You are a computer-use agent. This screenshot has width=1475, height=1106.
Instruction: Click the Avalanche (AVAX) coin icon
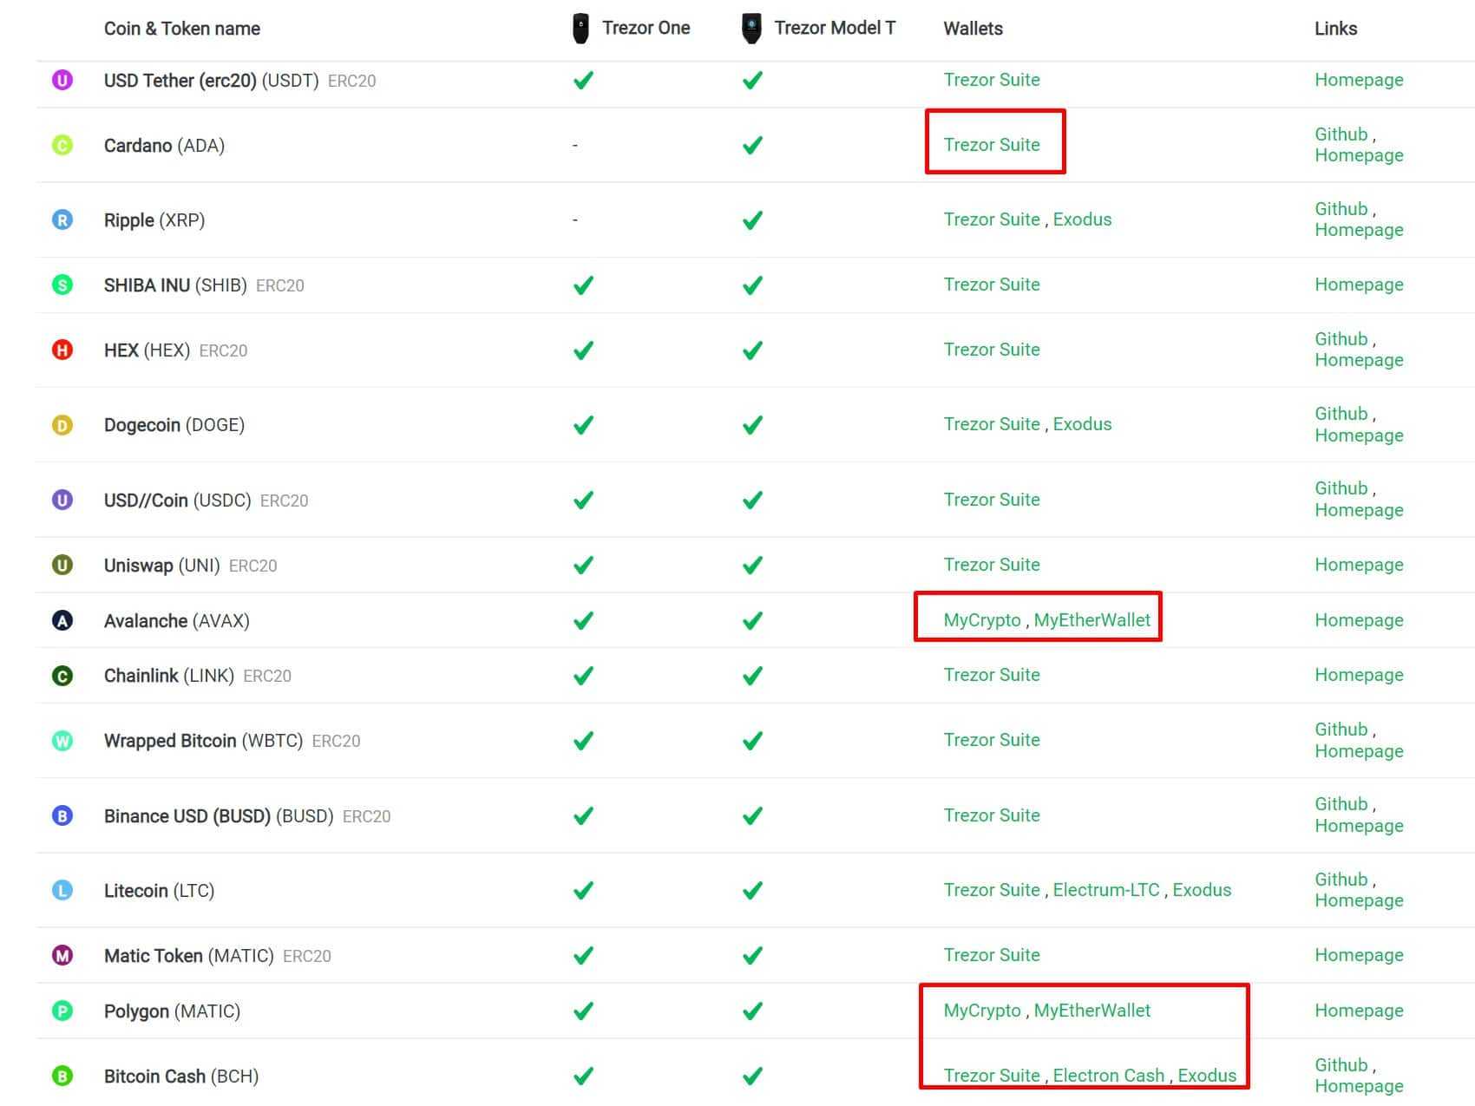pos(62,620)
